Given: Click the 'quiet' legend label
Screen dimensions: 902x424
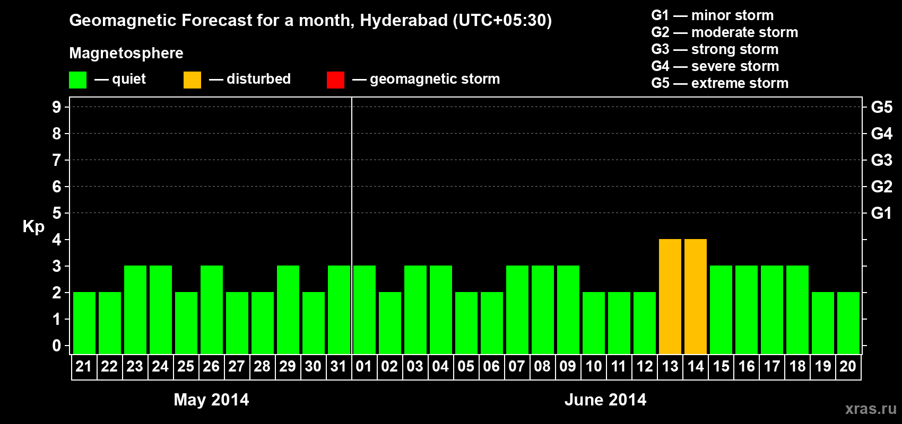Looking at the screenshot, I should pos(129,79).
